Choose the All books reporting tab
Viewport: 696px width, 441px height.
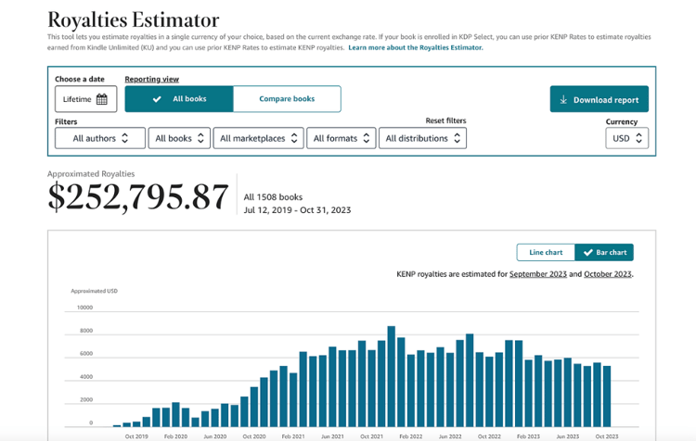[179, 99]
